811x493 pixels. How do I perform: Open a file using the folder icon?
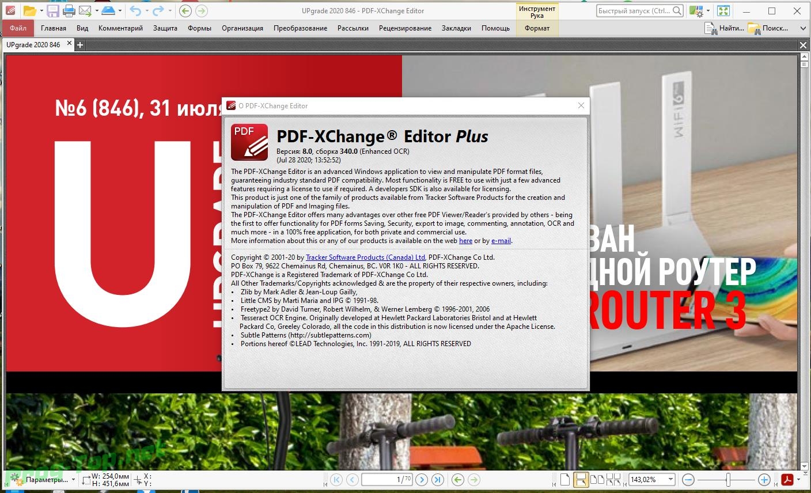(29, 10)
